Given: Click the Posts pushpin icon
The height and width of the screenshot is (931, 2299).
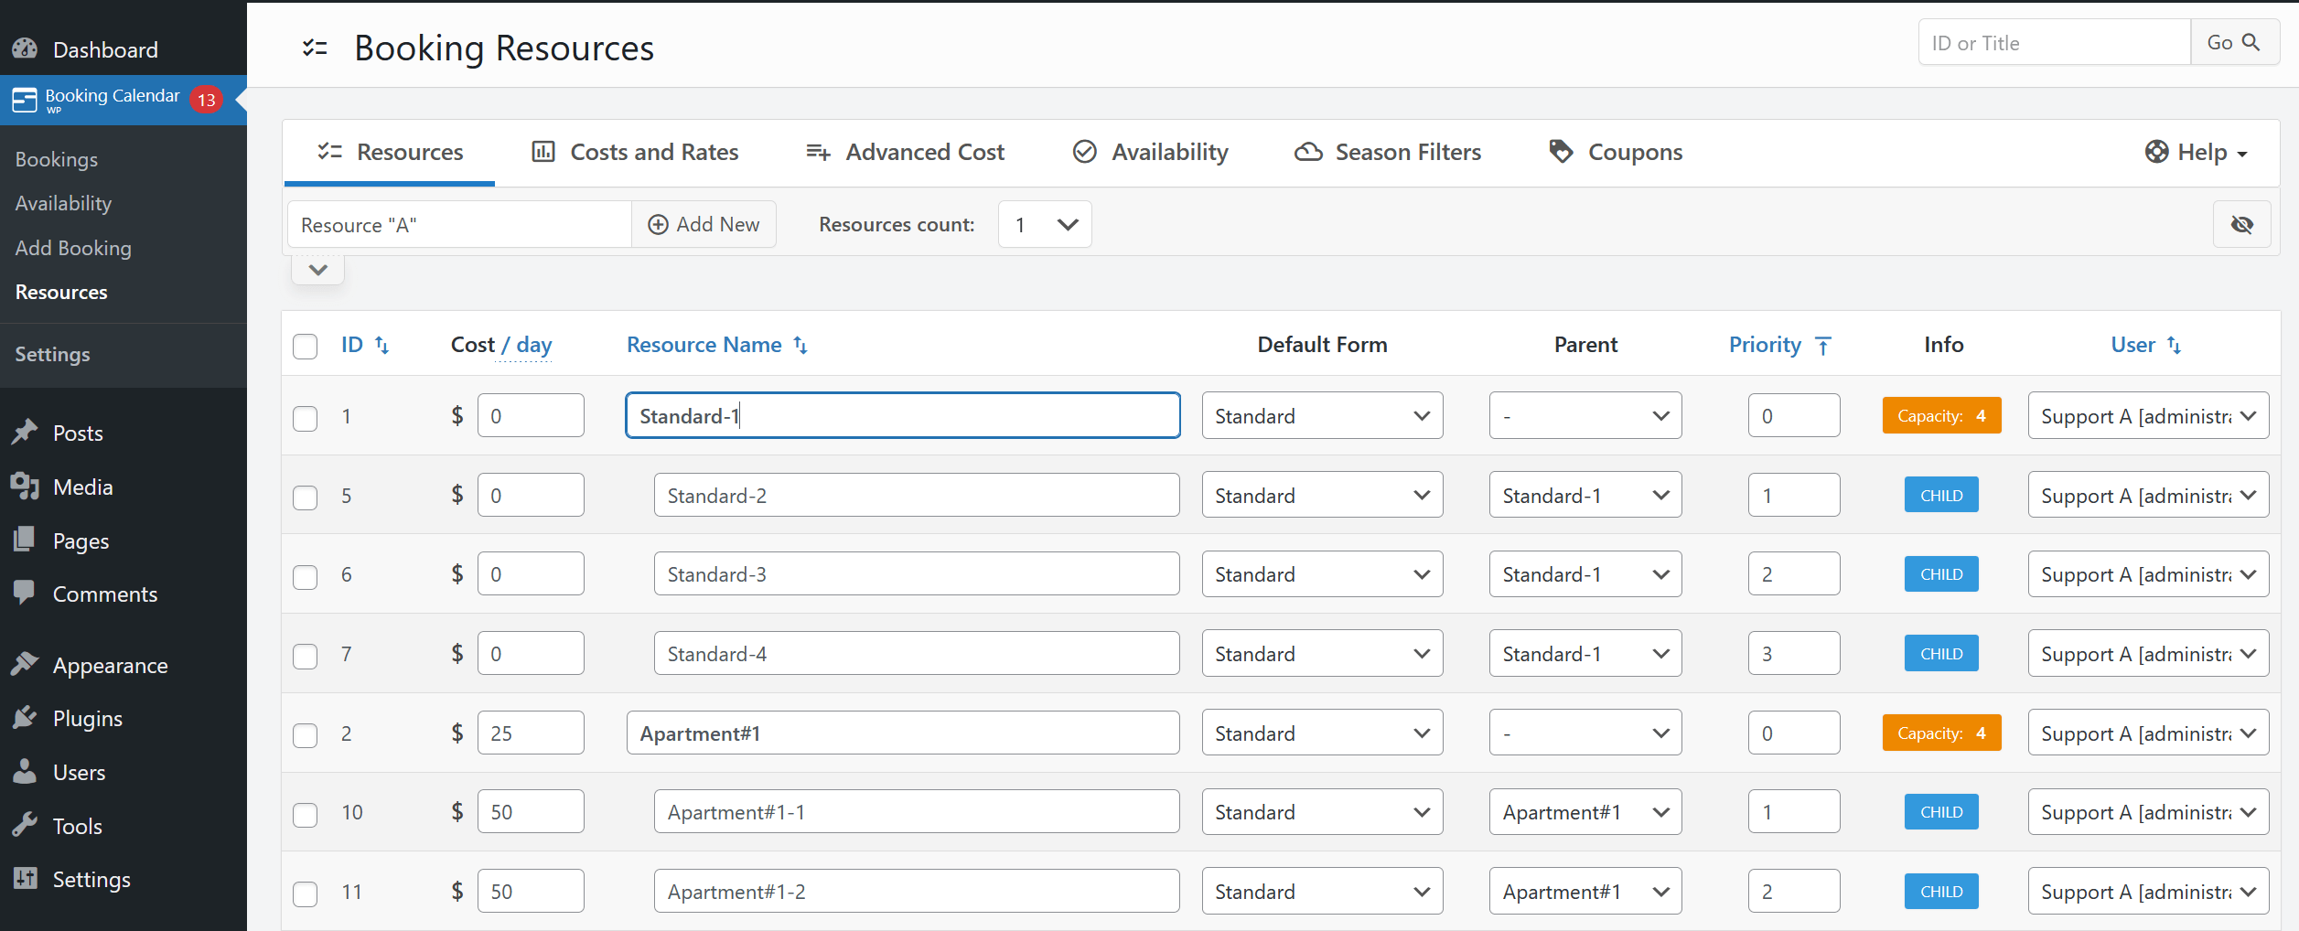Looking at the screenshot, I should (x=25, y=432).
